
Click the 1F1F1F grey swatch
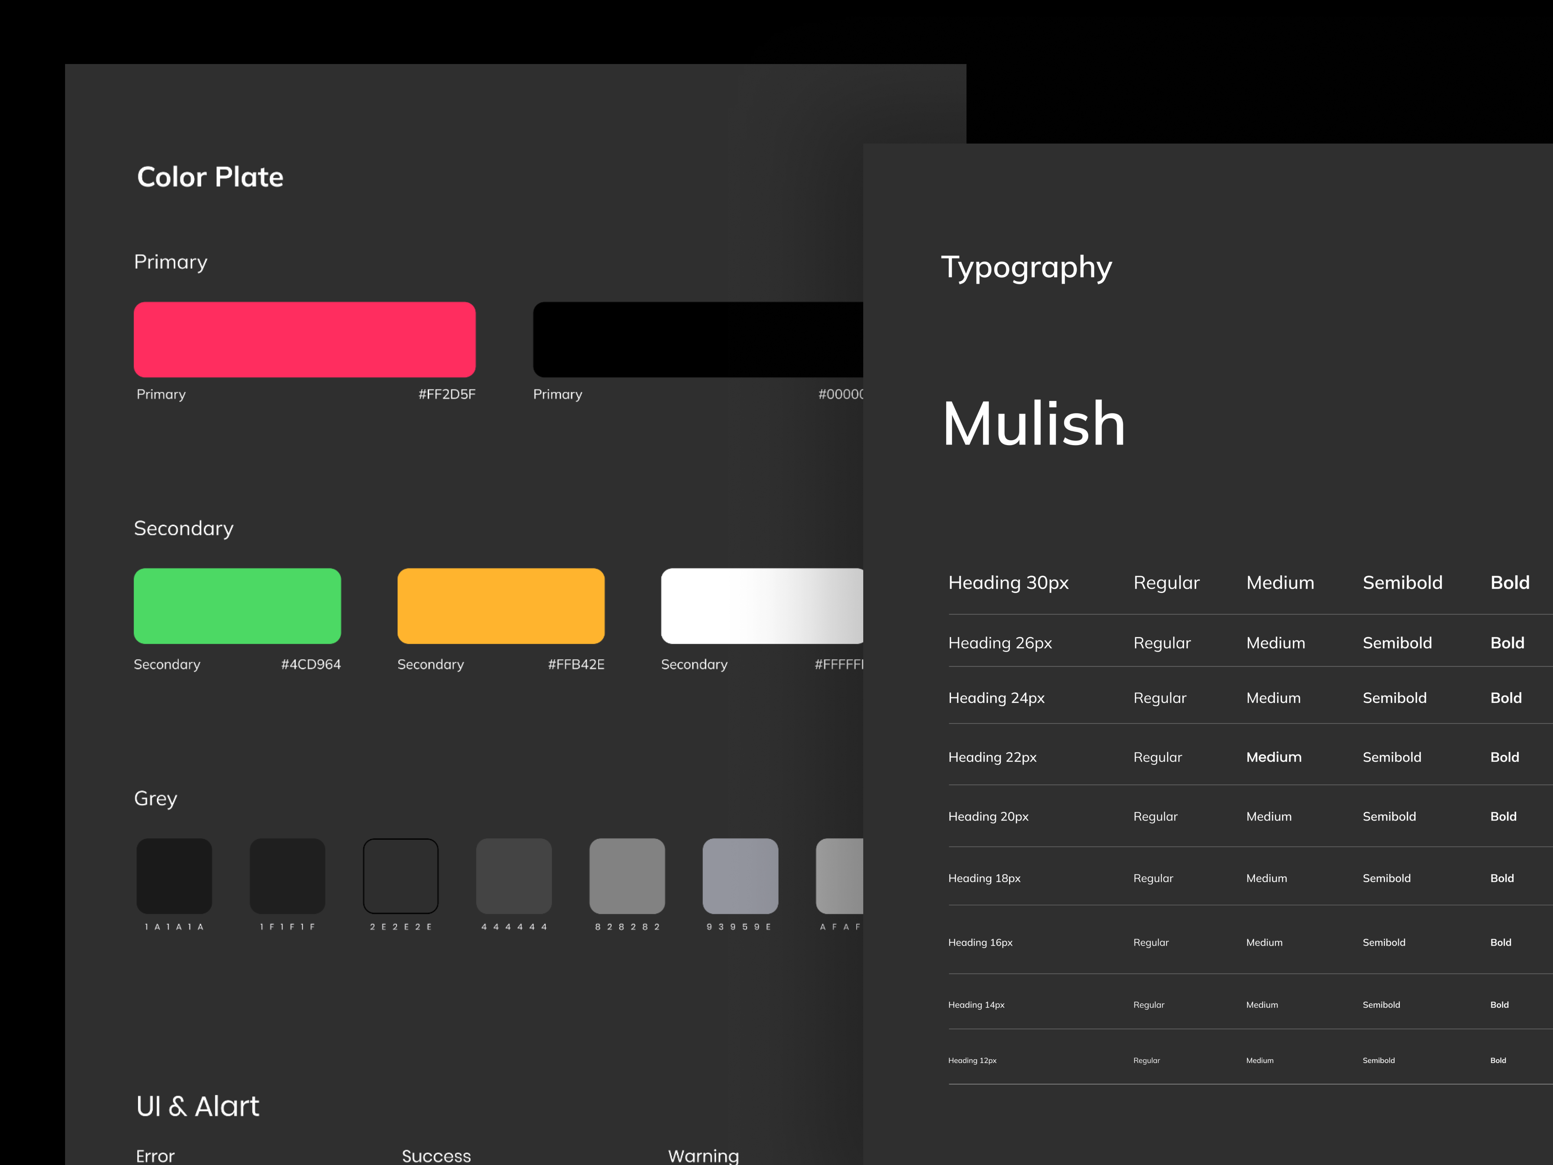(x=288, y=876)
